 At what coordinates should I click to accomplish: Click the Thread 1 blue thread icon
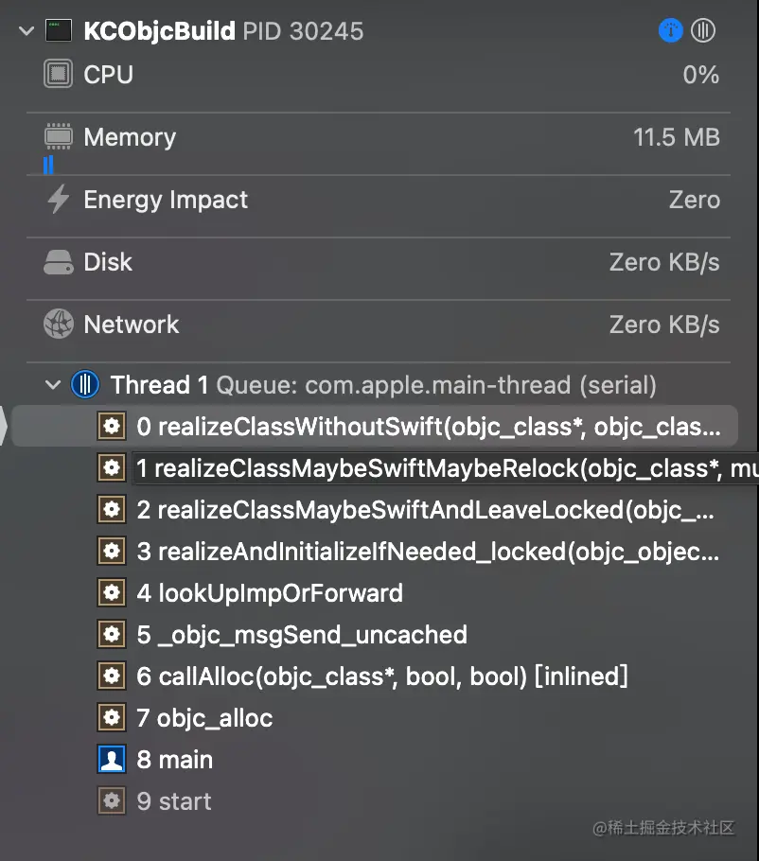[85, 384]
